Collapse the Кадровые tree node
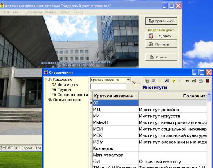This screenshot has height=168, width=213. pos(46,79)
